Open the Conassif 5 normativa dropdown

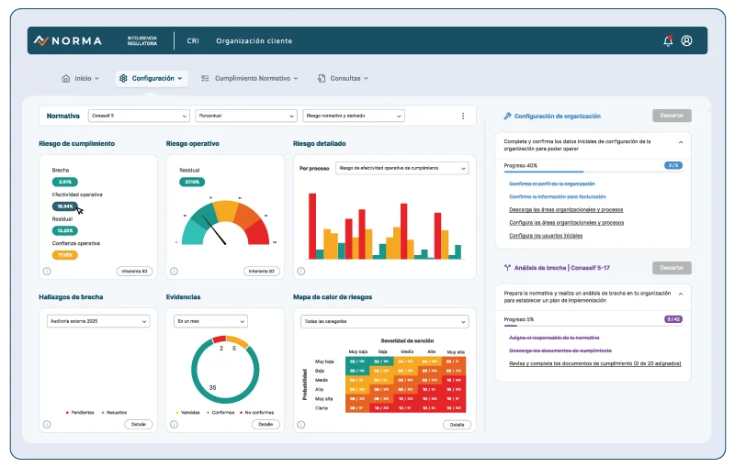(139, 116)
